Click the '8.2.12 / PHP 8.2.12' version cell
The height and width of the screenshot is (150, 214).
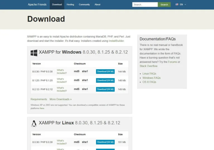(x=42, y=89)
